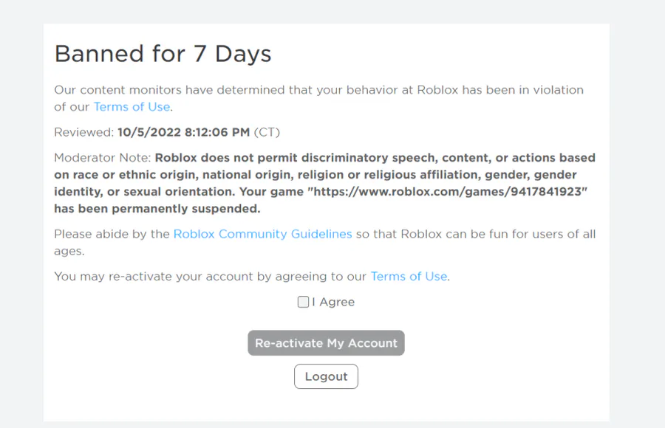665x428 pixels.
Task: Click the "Please abide by the" text
Action: click(x=112, y=234)
